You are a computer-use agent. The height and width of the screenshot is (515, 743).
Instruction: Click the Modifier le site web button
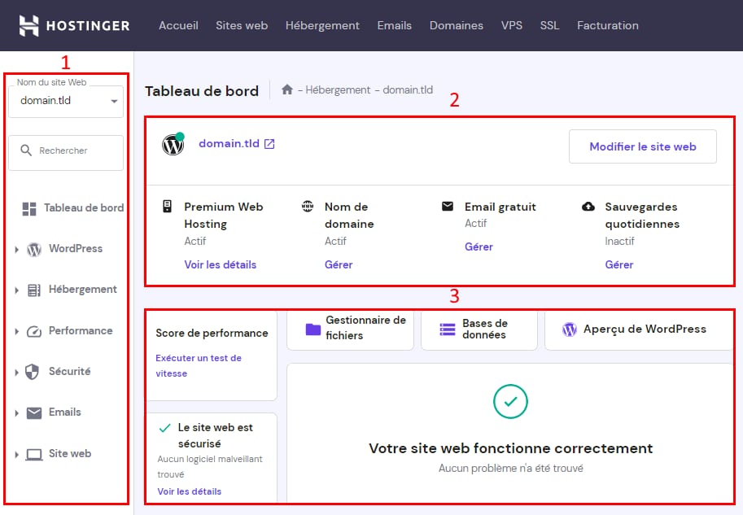642,146
